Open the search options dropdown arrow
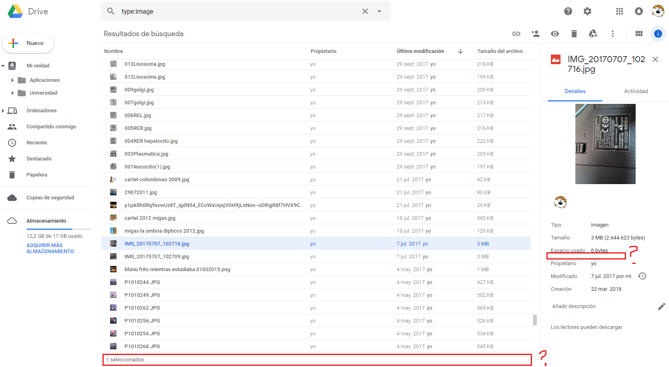669x367 pixels. [x=379, y=11]
